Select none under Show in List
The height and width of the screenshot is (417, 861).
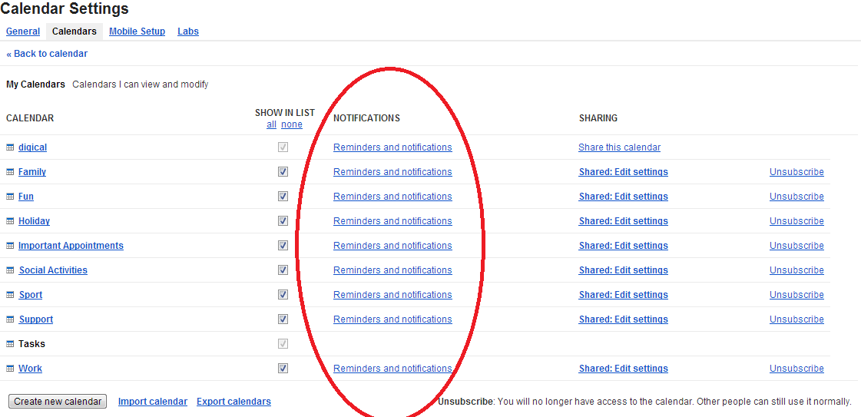(292, 124)
